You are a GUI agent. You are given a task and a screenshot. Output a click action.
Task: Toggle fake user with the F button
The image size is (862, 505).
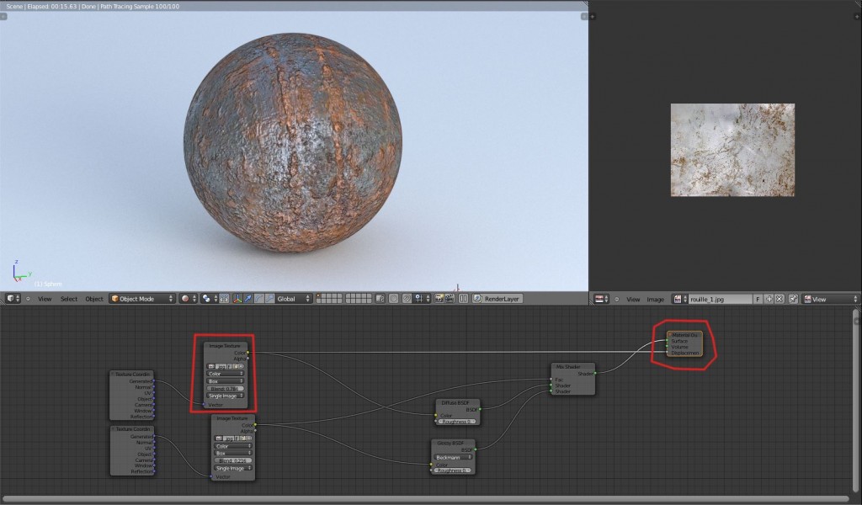[x=757, y=299]
